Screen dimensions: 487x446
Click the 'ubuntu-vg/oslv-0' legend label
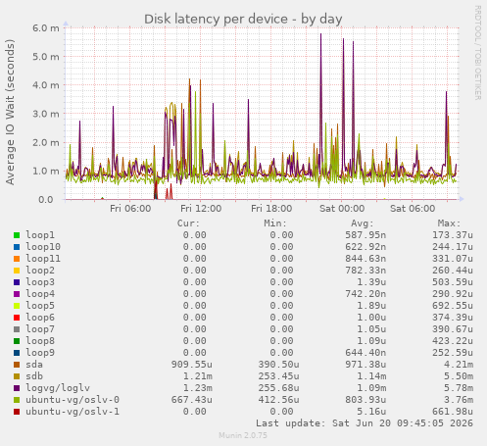(x=73, y=400)
